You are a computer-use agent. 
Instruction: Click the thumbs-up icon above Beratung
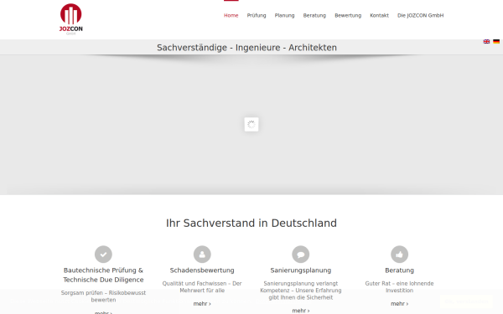(x=399, y=255)
